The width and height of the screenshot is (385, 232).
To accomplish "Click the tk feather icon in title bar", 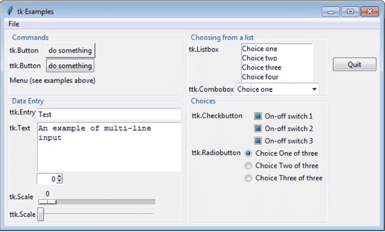I will (x=10, y=12).
